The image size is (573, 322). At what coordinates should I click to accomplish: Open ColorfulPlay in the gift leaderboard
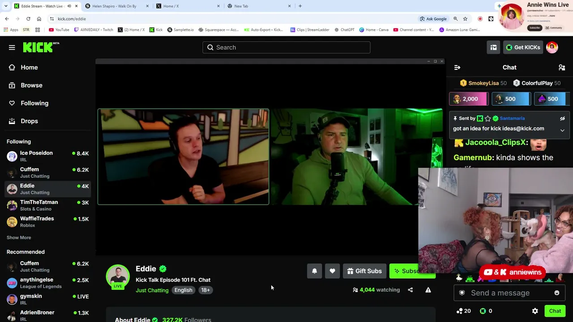point(536,83)
